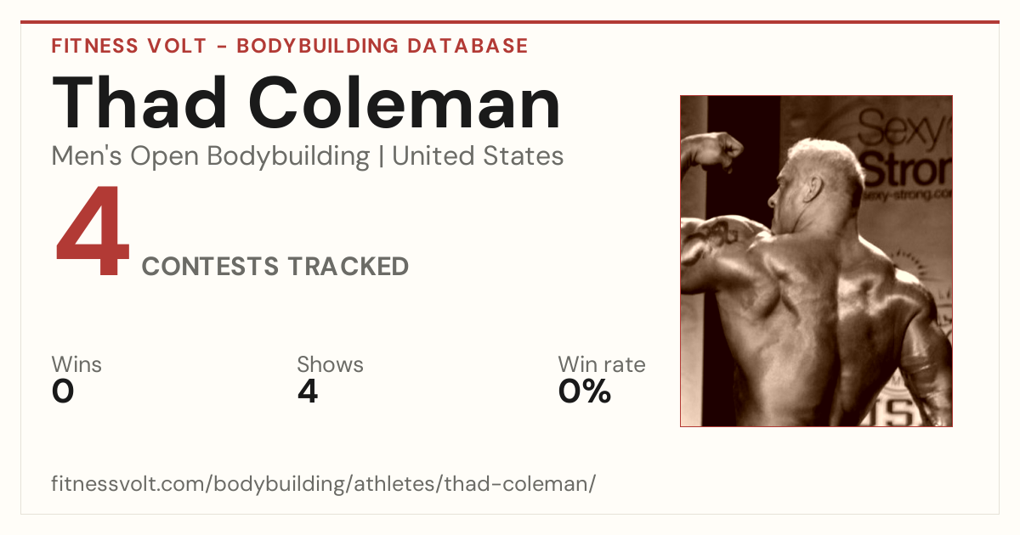Select the 0 value under Wins

pos(63,391)
